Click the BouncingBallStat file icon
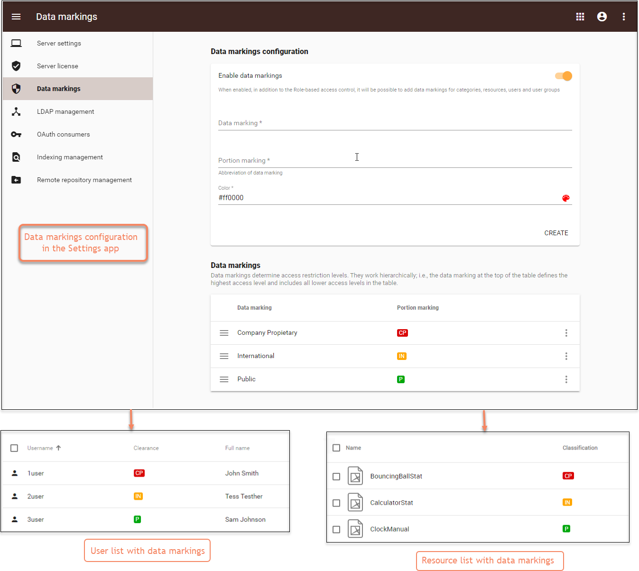This screenshot has width=639, height=571. (x=355, y=476)
